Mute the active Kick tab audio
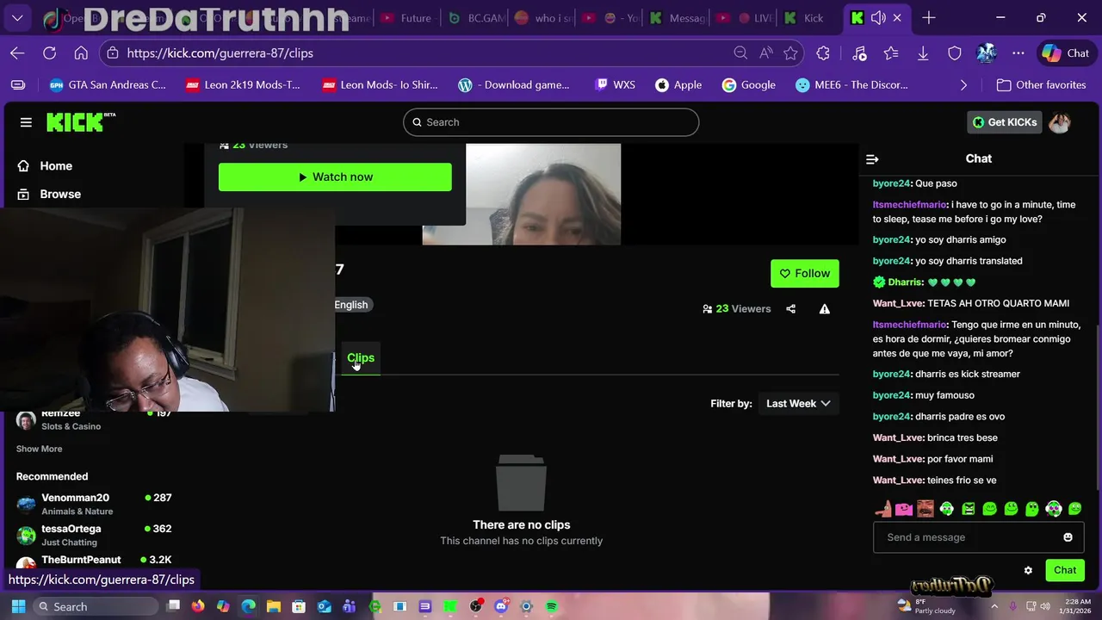Image resolution: width=1102 pixels, height=620 pixels. tap(878, 18)
